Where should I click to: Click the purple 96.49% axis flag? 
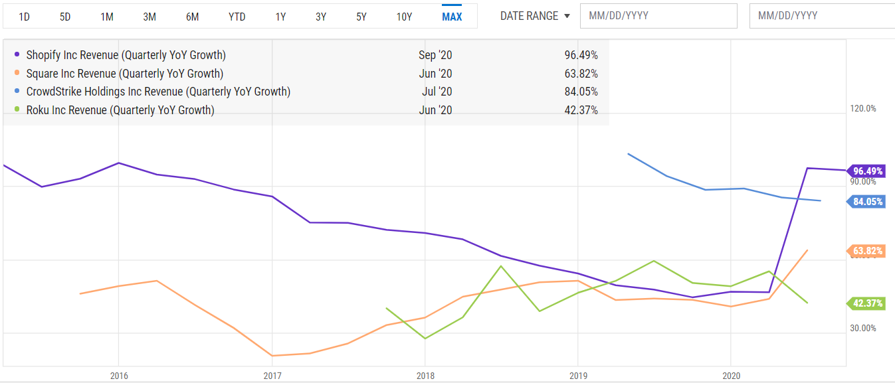click(865, 171)
